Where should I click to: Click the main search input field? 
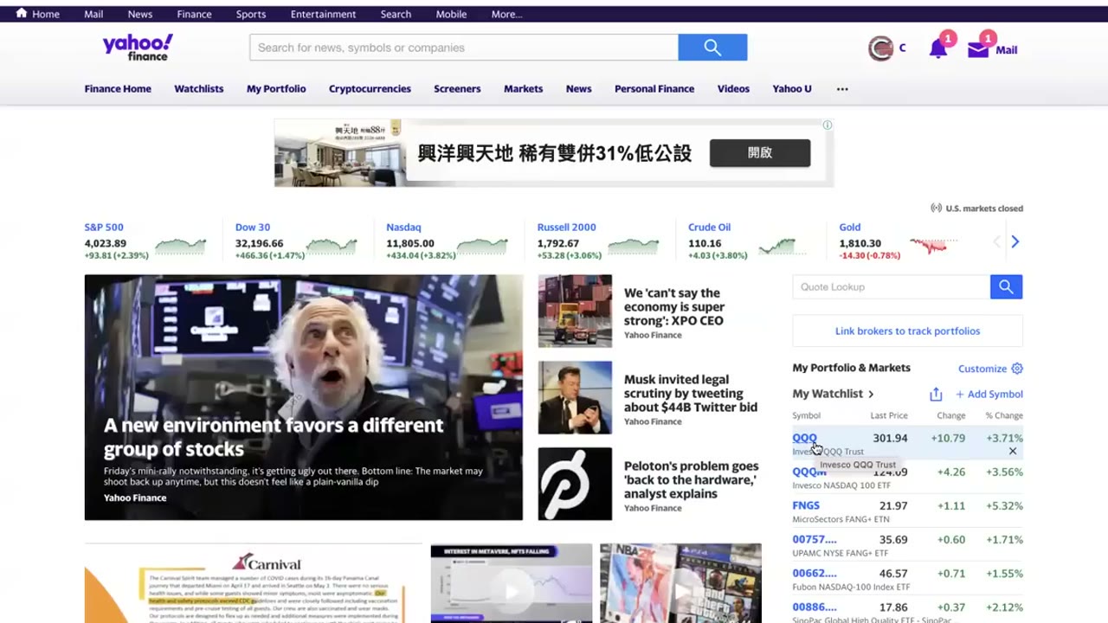point(464,48)
